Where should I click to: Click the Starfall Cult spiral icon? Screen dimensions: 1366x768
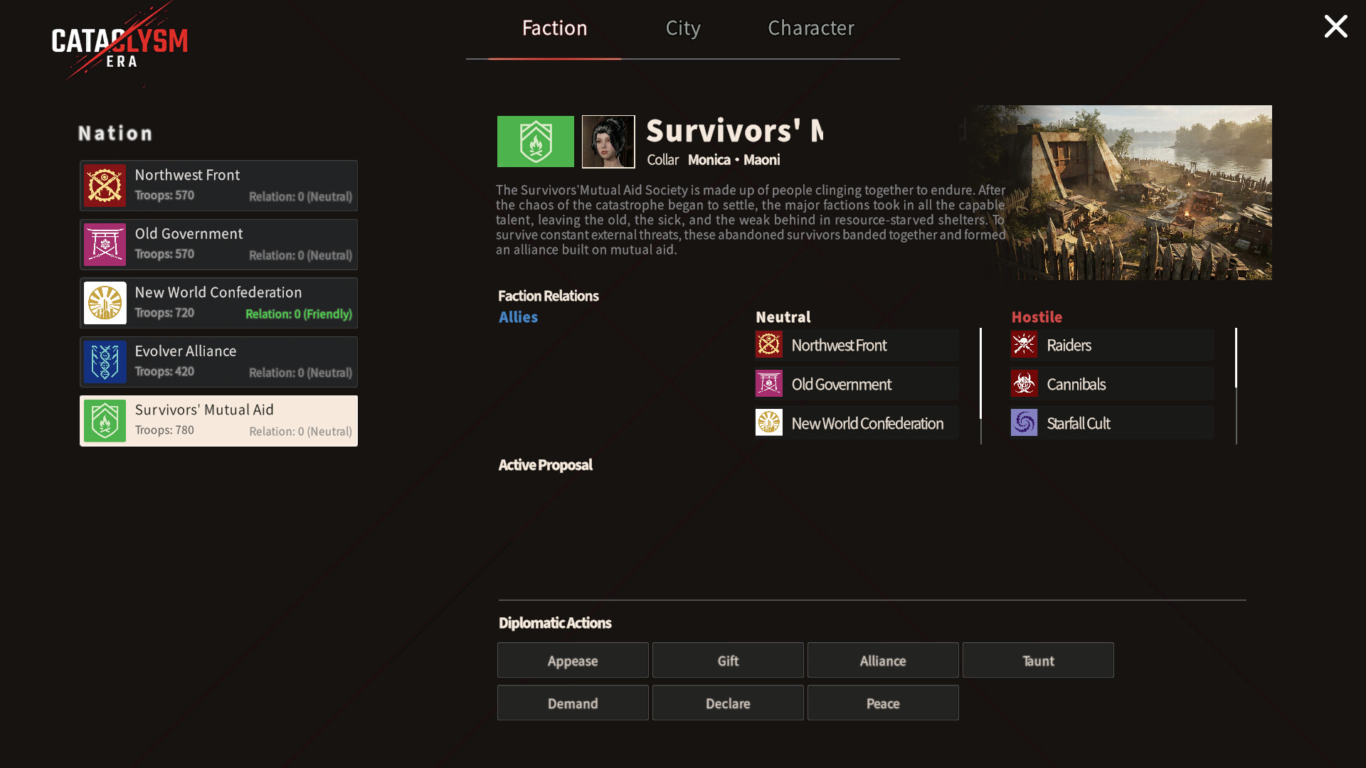(1024, 423)
